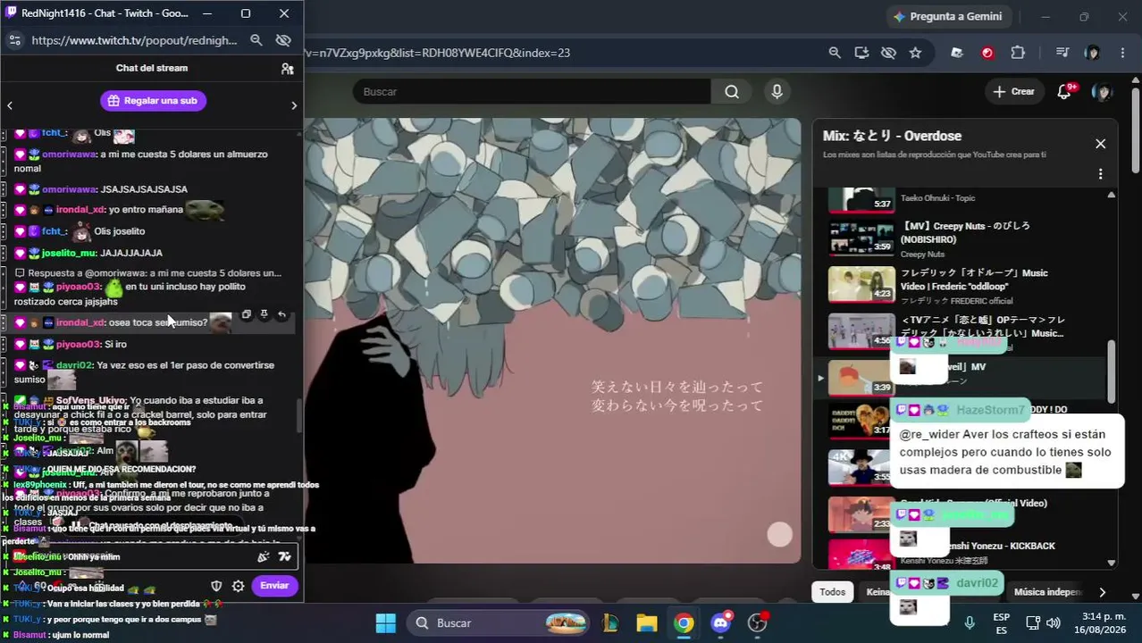Open the Windows Start menu

tap(385, 622)
